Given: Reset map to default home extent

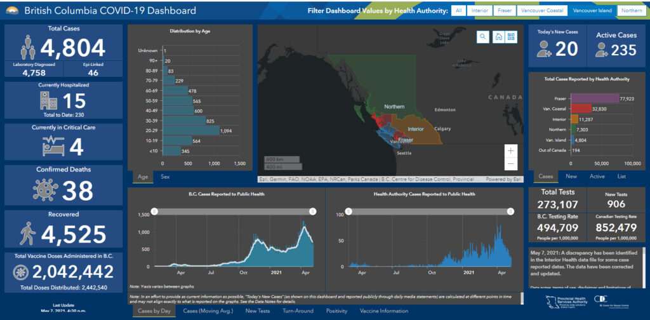Looking at the screenshot, I should 498,37.
